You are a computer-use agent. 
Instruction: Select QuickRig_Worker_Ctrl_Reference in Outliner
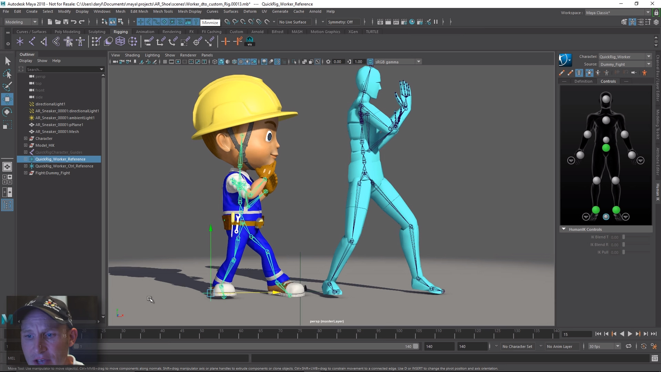64,166
